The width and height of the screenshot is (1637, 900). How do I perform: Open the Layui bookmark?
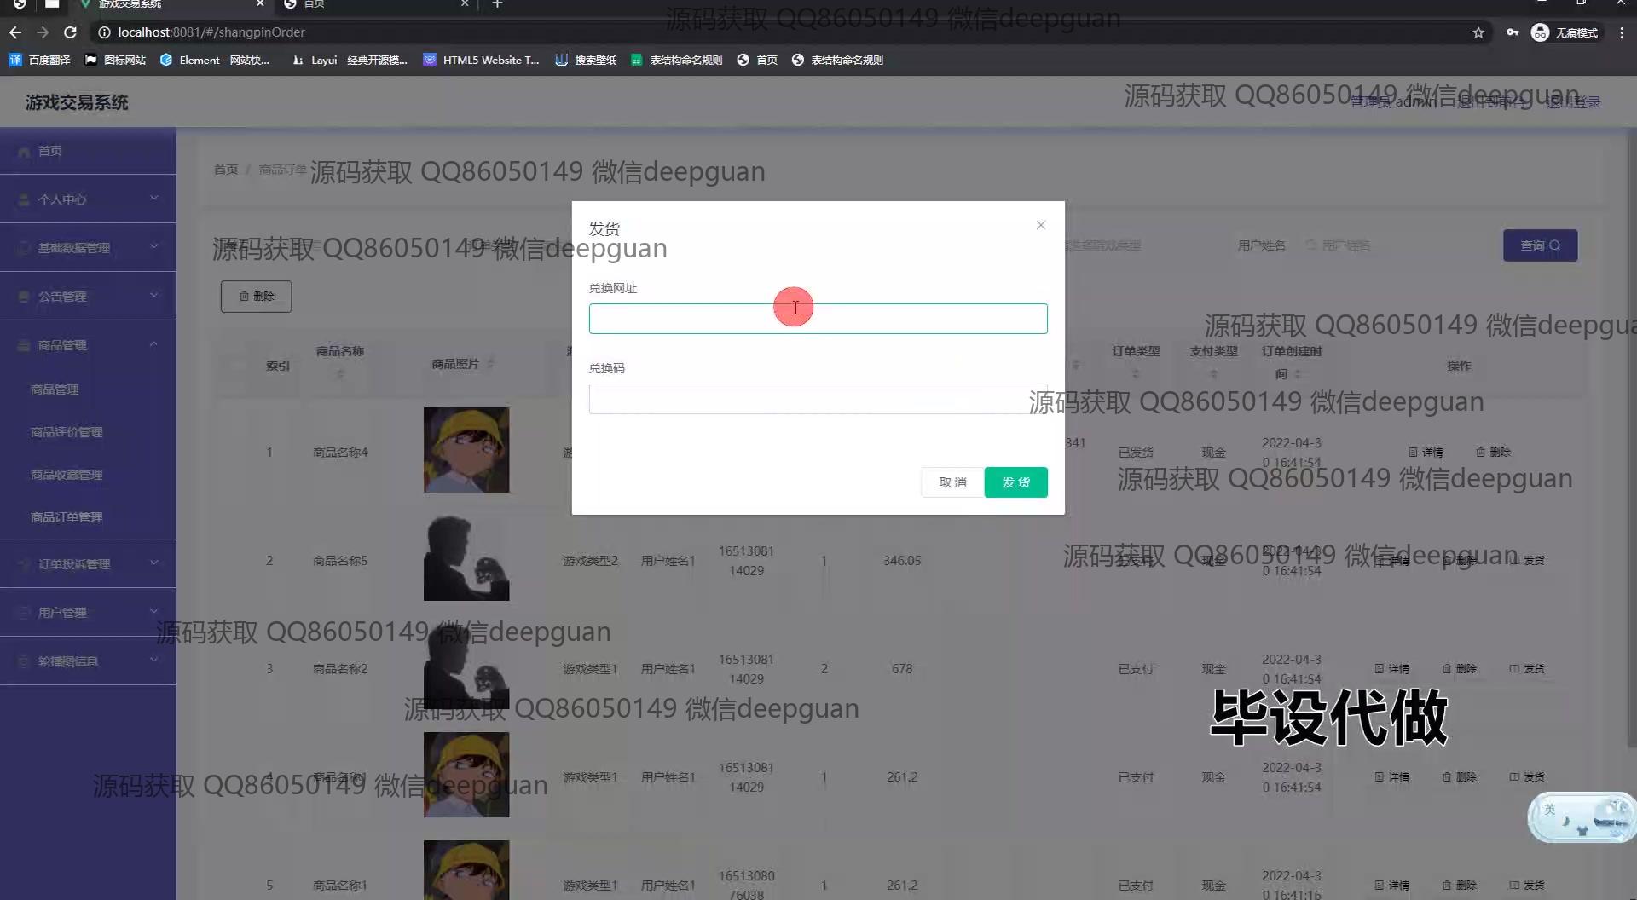click(350, 60)
